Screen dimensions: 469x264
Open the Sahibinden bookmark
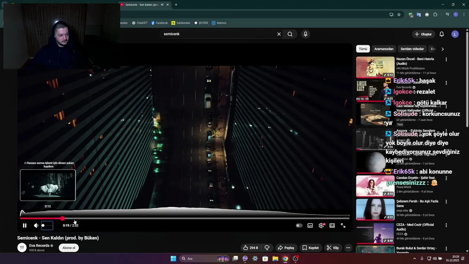181,23
